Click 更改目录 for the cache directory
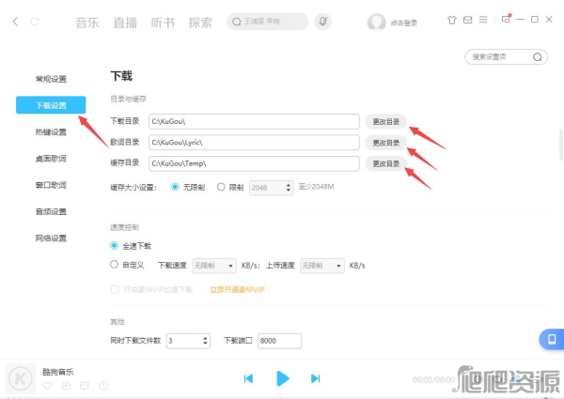 386,163
